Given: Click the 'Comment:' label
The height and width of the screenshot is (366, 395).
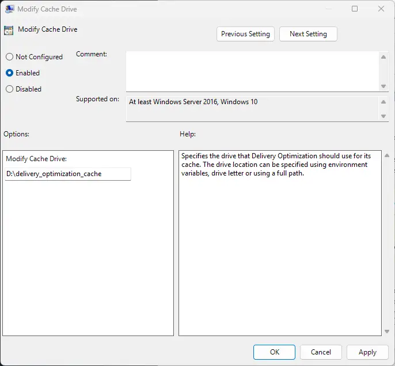Looking at the screenshot, I should (x=92, y=54).
